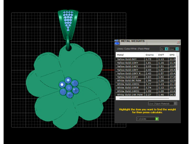Select the center blue gemstone

click(69, 88)
